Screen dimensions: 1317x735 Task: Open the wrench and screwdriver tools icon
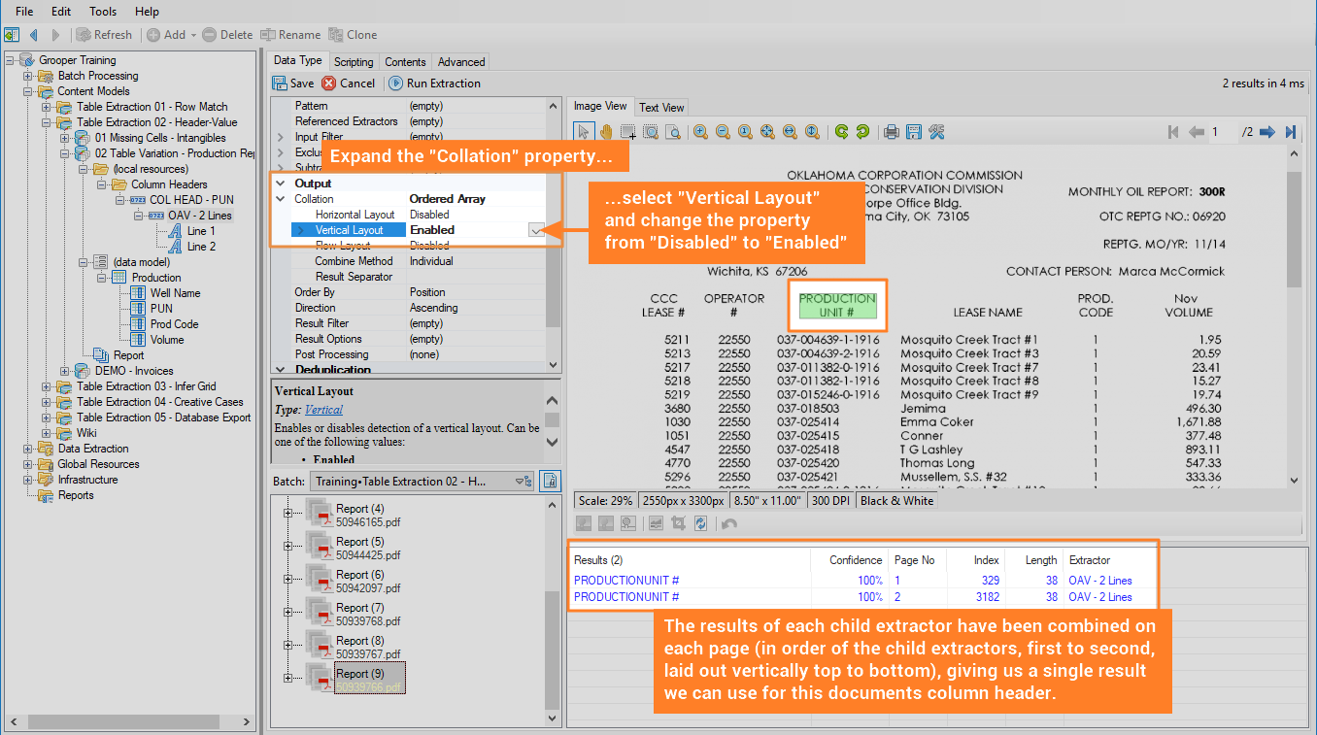tap(937, 132)
